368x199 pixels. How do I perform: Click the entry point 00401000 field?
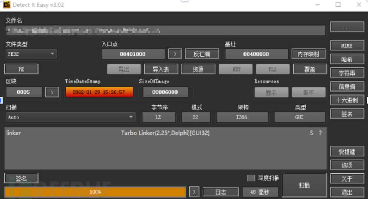pos(133,54)
